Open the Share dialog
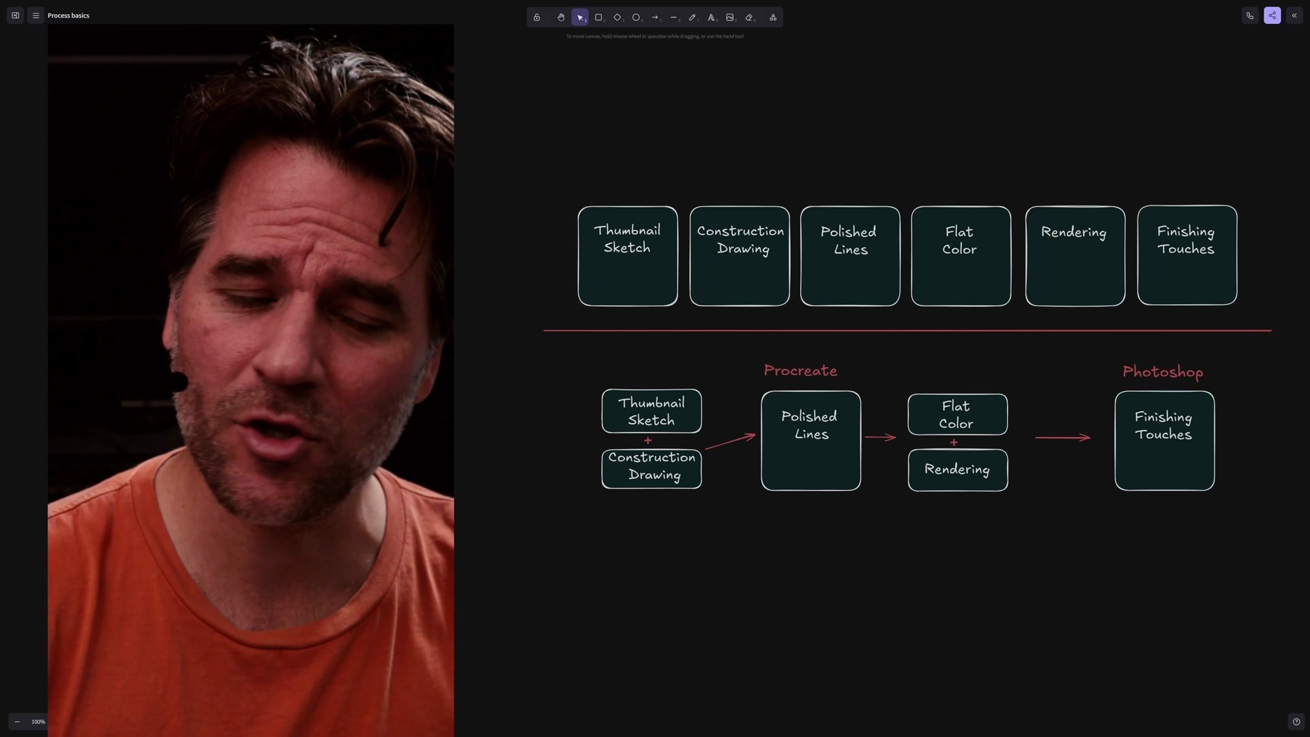The image size is (1310, 737). click(1272, 15)
